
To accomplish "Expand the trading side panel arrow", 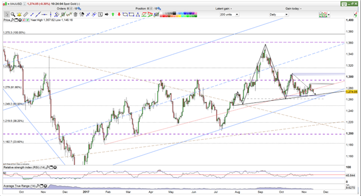I will pos(356,14).
